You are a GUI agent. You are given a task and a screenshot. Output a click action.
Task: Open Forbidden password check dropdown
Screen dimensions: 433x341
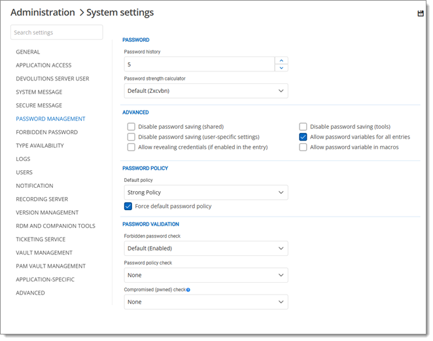(x=205, y=249)
